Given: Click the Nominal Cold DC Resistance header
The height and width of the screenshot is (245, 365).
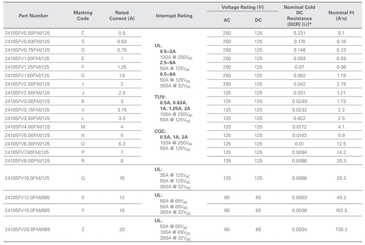Looking at the screenshot, I should coord(299,16).
